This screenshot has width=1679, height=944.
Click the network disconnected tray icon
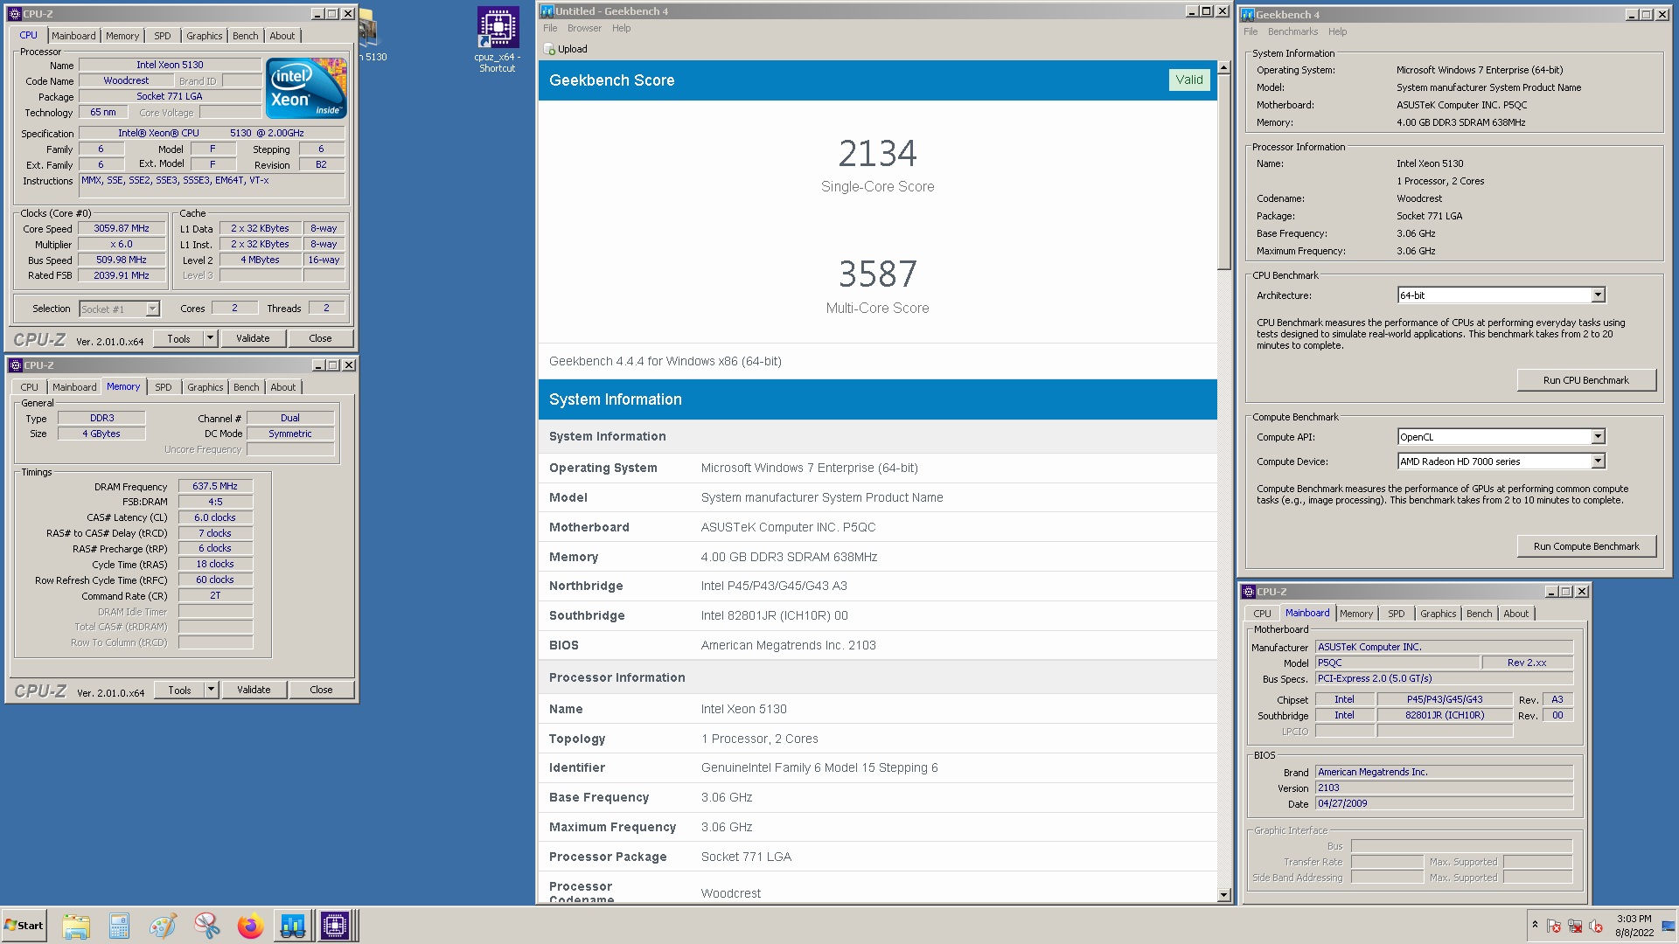[1575, 926]
